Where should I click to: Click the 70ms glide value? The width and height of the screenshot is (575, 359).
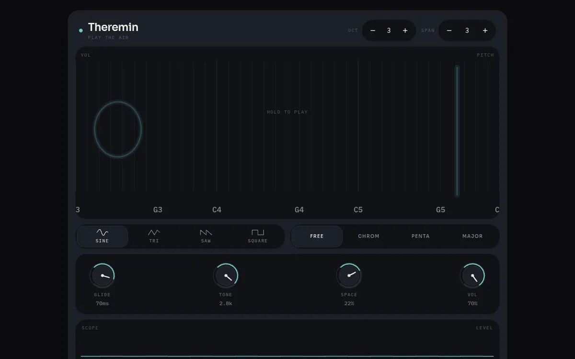point(102,303)
